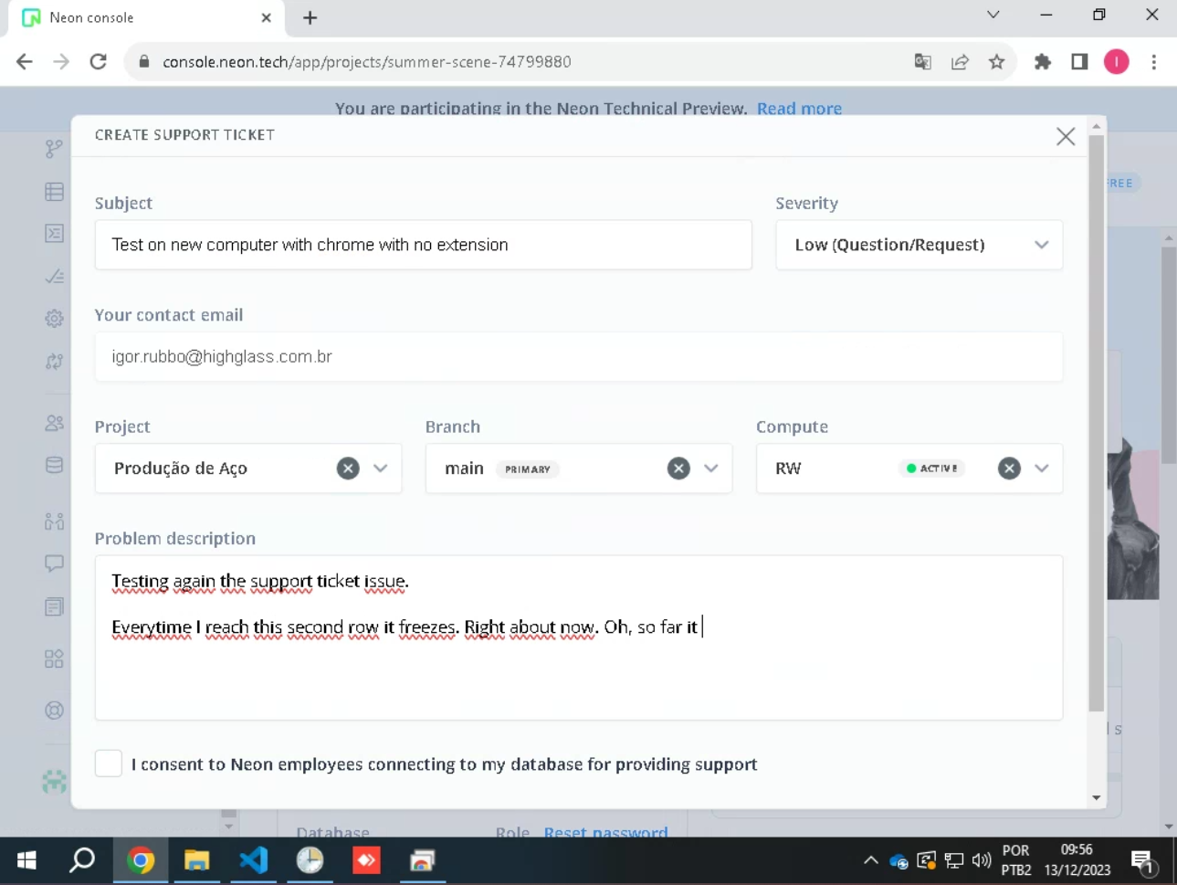Image resolution: width=1177 pixels, height=885 pixels.
Task: Open the Tables icon in the sidebar
Action: [x=55, y=191]
